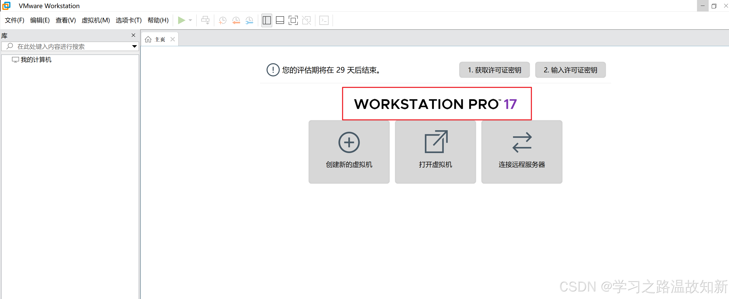Screen dimensions: 729x299
Task: Click 2. 输入许可证密钥 button
Action: pyautogui.click(x=570, y=70)
